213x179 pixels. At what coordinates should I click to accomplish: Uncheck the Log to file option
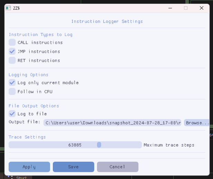12,114
